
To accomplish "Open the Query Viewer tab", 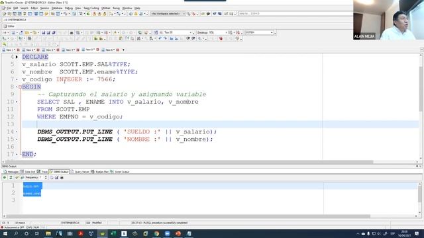I will 79,172.
